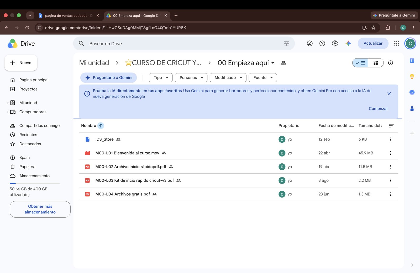The width and height of the screenshot is (420, 273).
Task: Open the Google Drive settings gear
Action: (x=335, y=44)
